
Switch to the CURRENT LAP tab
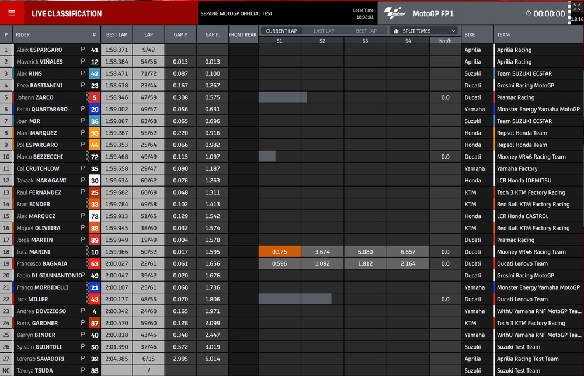(x=281, y=31)
